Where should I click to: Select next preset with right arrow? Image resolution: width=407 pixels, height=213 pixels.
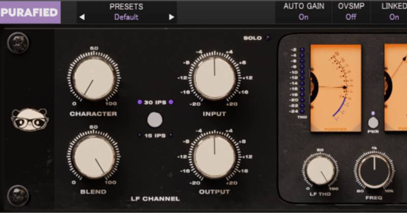(x=171, y=17)
